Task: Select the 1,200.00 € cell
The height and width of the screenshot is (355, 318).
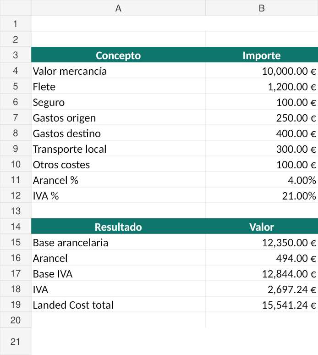Action: click(x=262, y=86)
